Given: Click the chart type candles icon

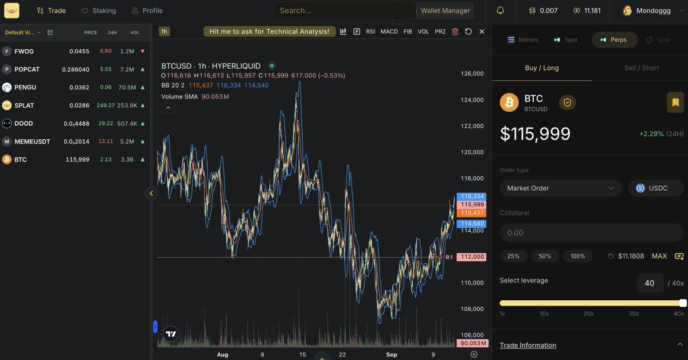Looking at the screenshot, I should click(x=343, y=32).
